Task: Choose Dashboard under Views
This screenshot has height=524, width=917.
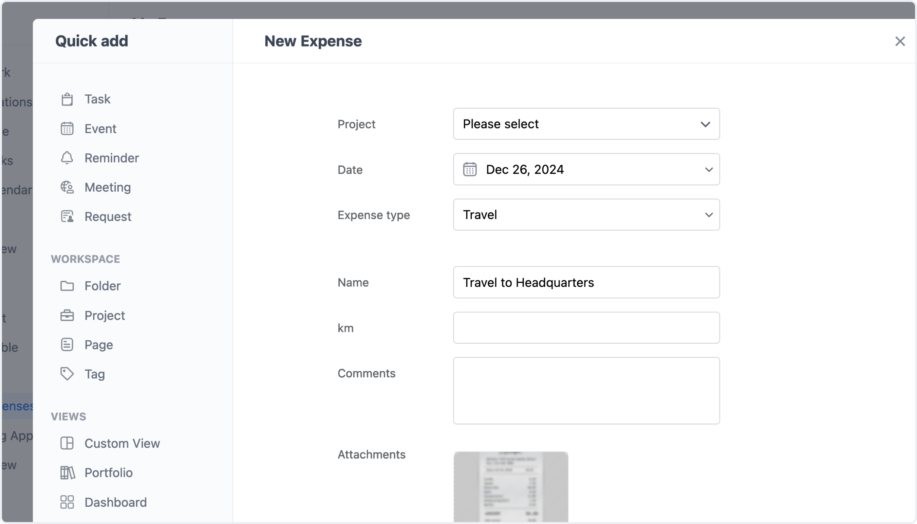Action: 116,502
